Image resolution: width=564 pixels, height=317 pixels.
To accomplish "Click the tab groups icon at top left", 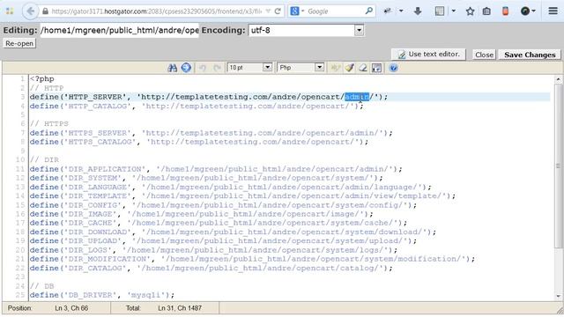I will coord(10,11).
